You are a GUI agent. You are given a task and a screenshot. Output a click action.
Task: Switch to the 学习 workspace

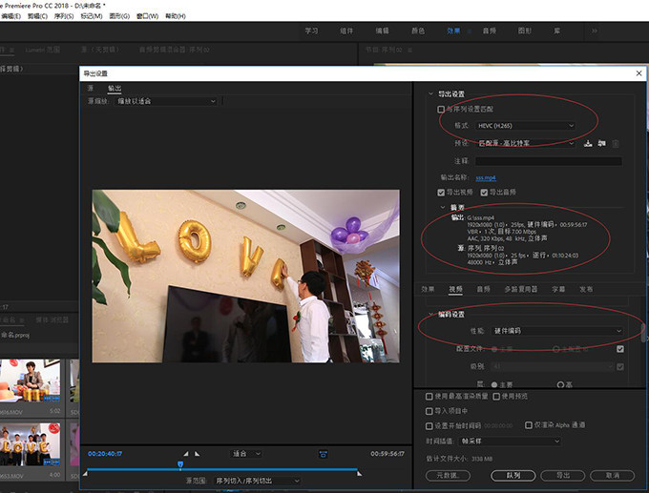point(312,31)
